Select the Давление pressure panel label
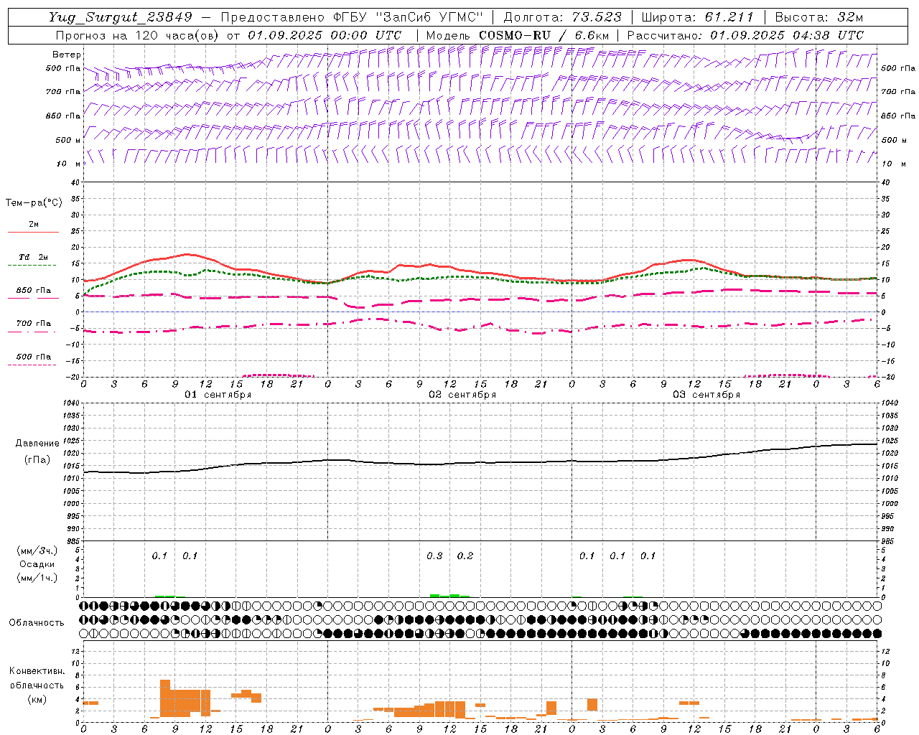Screen dimensions: 919x735 point(37,444)
